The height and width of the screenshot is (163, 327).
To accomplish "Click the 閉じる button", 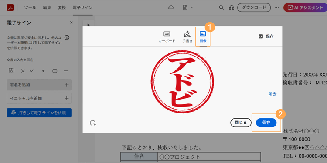I will pyautogui.click(x=241, y=123).
